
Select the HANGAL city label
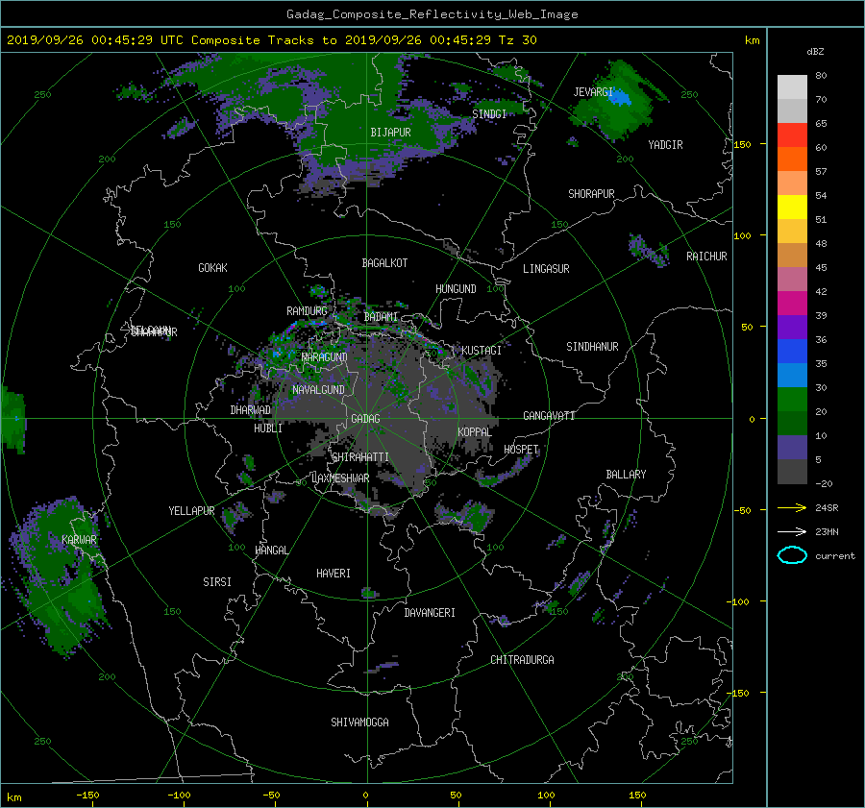click(272, 551)
